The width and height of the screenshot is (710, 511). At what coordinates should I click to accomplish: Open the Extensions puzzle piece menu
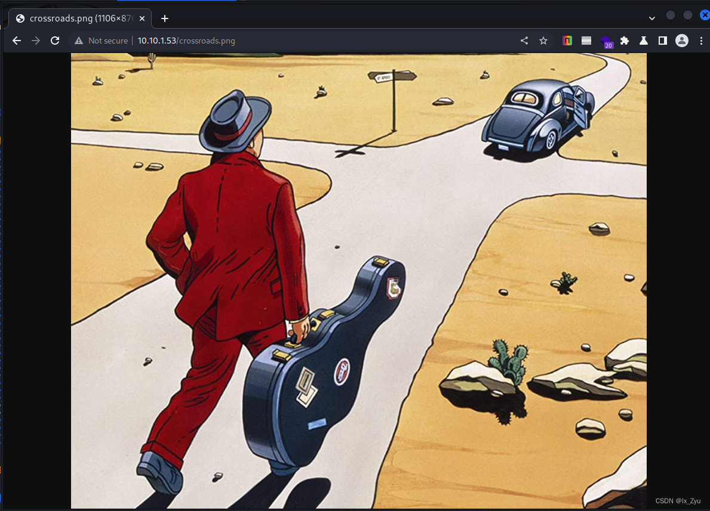(625, 41)
